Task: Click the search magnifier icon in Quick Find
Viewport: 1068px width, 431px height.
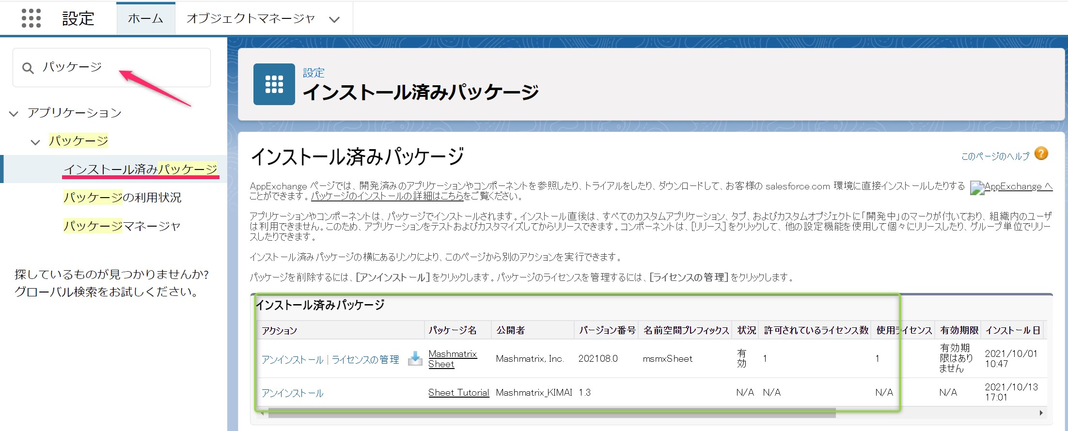Action: pyautogui.click(x=28, y=68)
